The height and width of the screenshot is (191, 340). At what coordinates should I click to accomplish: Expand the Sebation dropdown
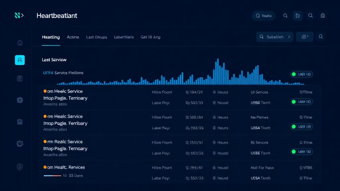[275, 37]
